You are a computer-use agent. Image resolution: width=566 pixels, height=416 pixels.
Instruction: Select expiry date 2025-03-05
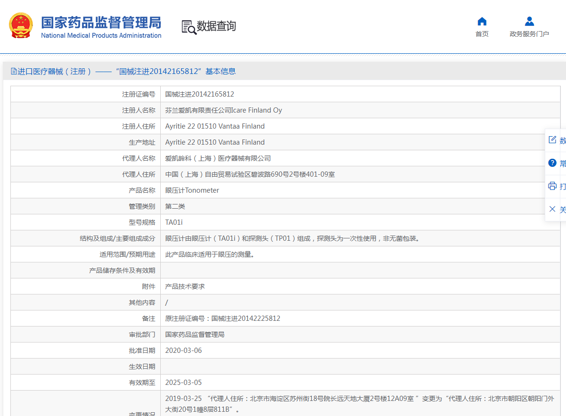[x=183, y=383]
